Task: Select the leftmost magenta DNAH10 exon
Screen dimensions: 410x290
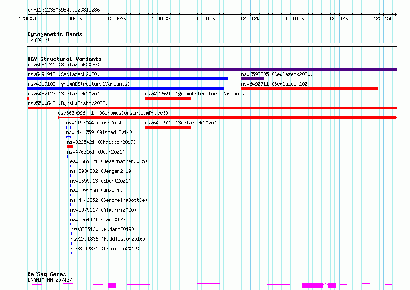Action: [x=112, y=285]
